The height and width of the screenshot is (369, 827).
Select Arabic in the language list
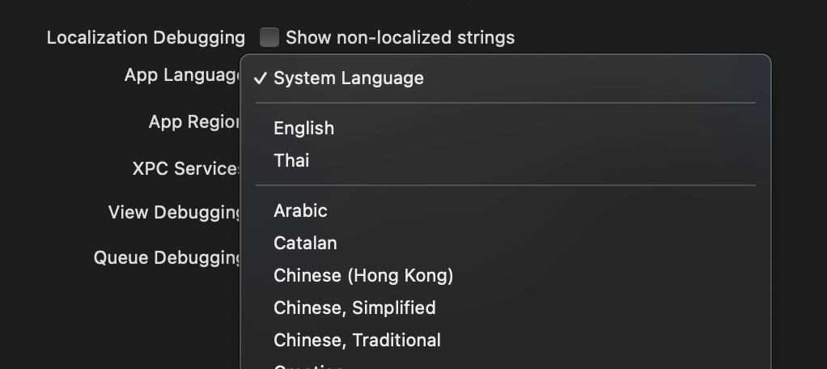click(300, 210)
